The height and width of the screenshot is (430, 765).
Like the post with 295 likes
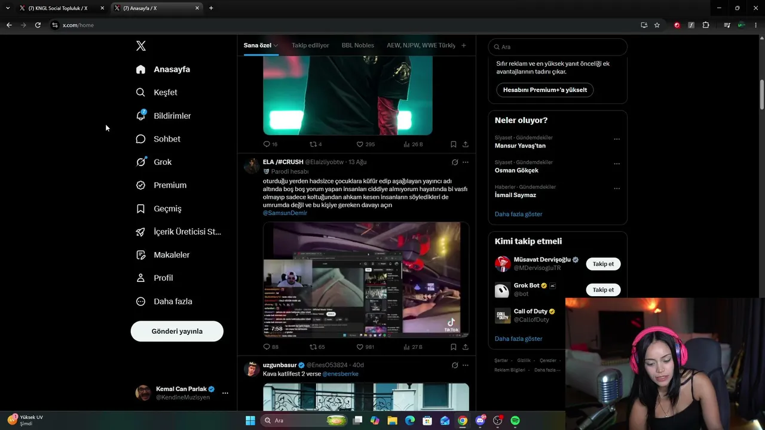[365, 144]
